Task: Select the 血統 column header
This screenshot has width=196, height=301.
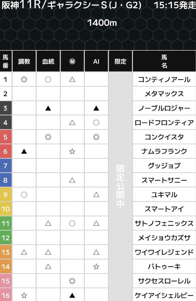Action: click(x=48, y=61)
